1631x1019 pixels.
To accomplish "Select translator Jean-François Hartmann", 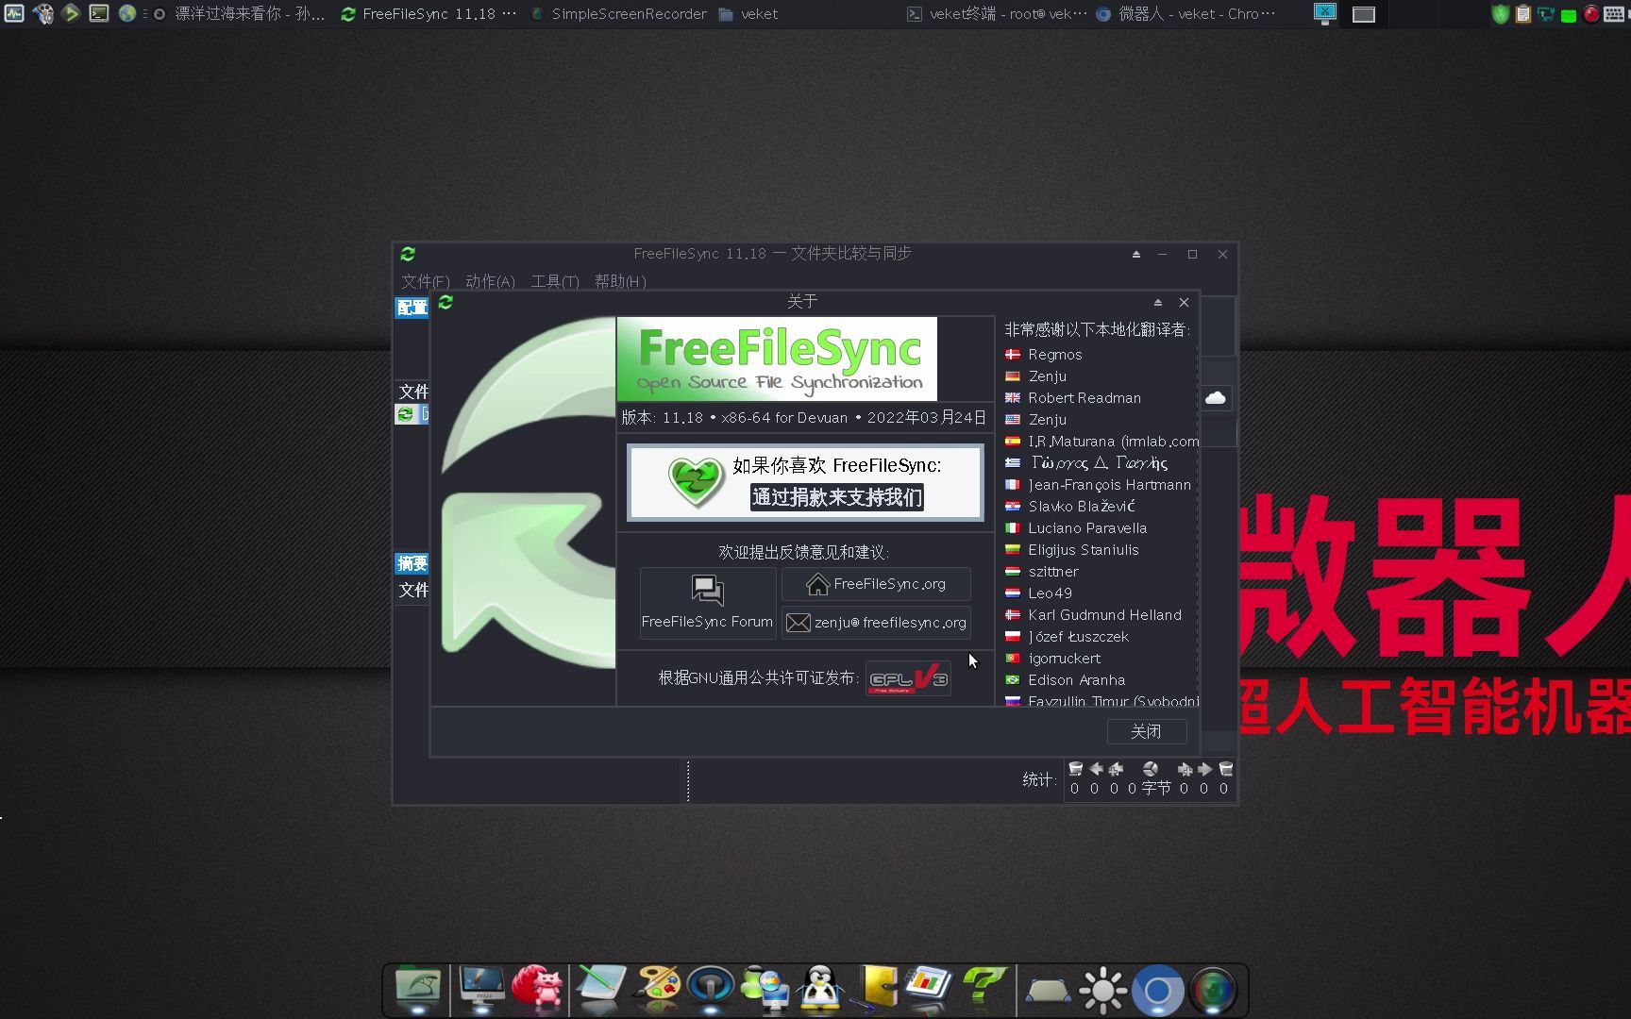I will coord(1109,485).
